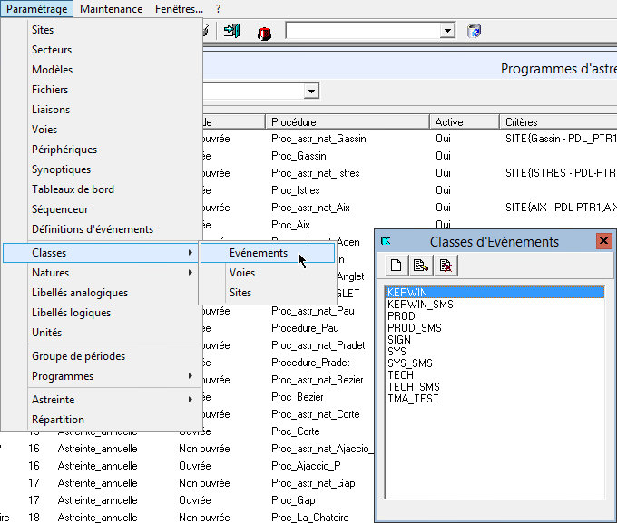Open the toolbar combo box dropdown arrow
Image resolution: width=617 pixels, height=523 pixels.
tap(447, 31)
